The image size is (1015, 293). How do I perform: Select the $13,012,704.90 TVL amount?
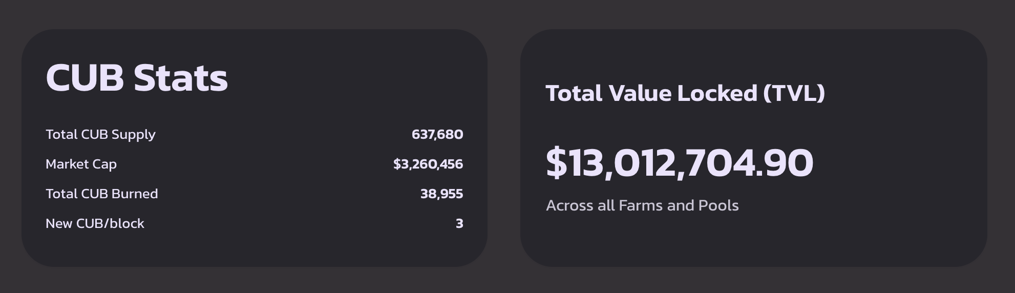pos(680,163)
